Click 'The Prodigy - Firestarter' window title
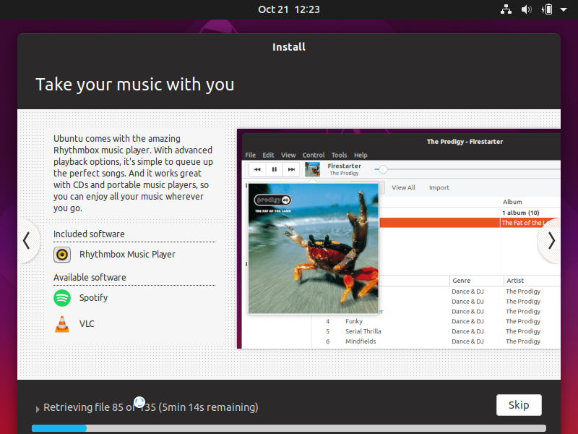Image resolution: width=578 pixels, height=434 pixels. click(465, 142)
